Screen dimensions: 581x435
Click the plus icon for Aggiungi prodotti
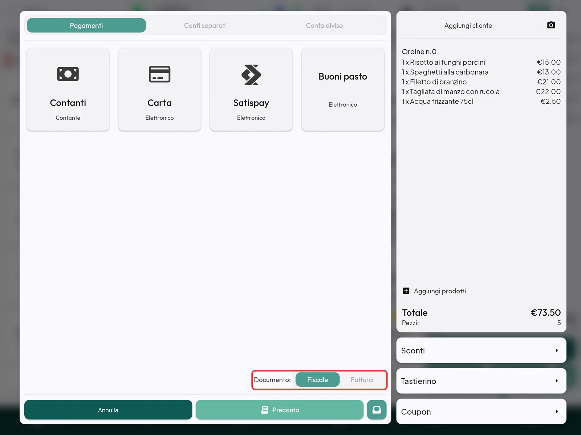[406, 291]
